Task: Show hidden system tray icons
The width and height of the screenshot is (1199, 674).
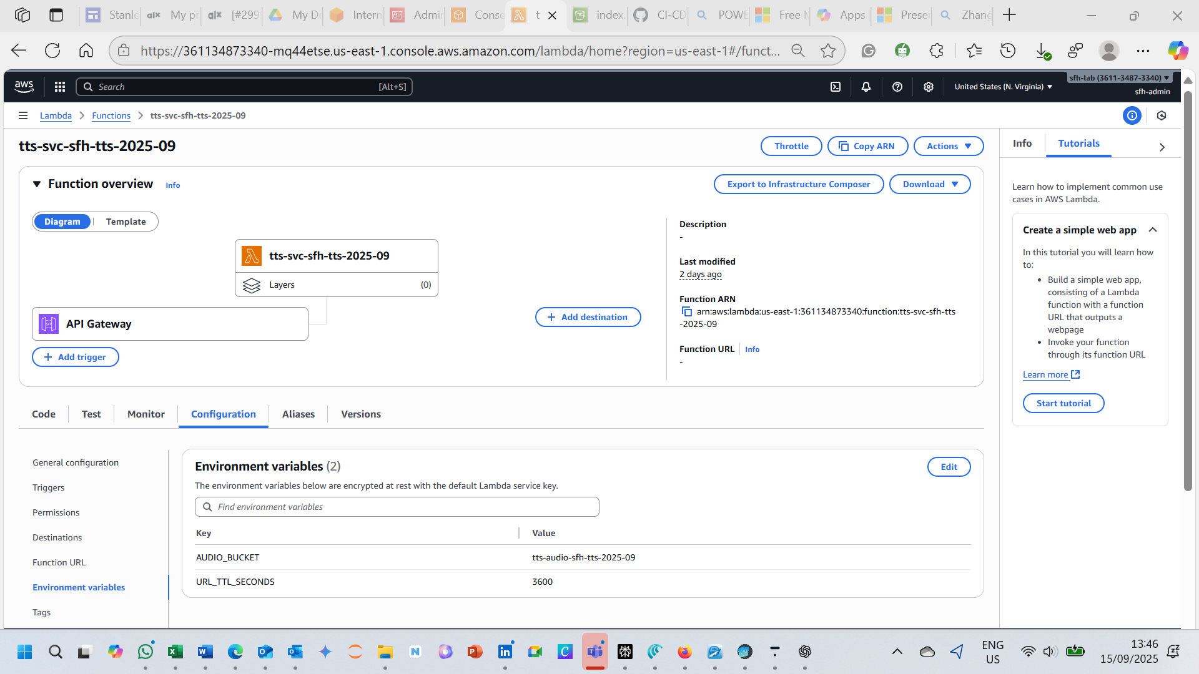Action: click(x=897, y=652)
